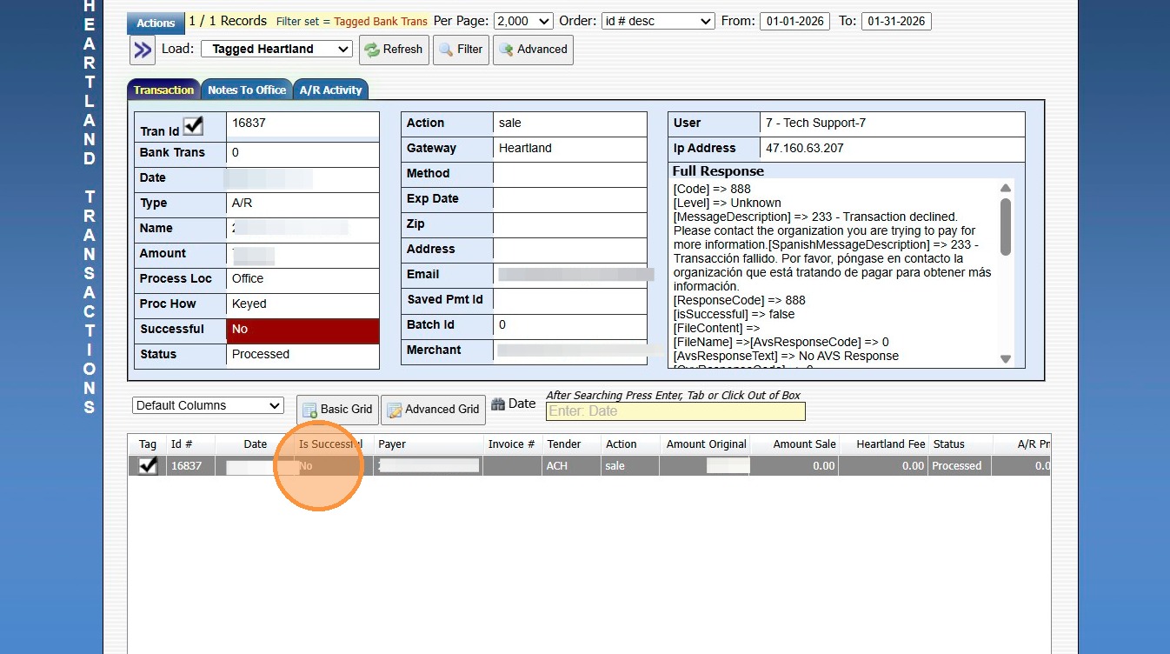Viewport: 1170px width, 654px height.
Task: Sort grid by Tag column header
Action: 148,444
